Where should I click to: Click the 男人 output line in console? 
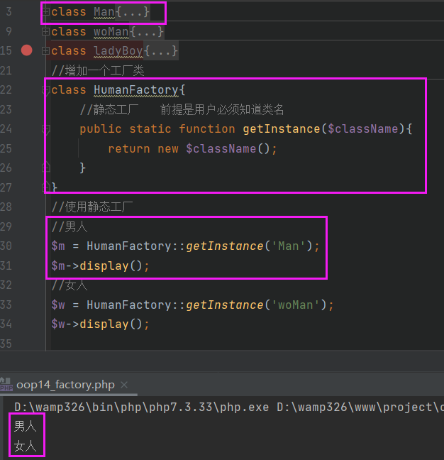tap(26, 426)
